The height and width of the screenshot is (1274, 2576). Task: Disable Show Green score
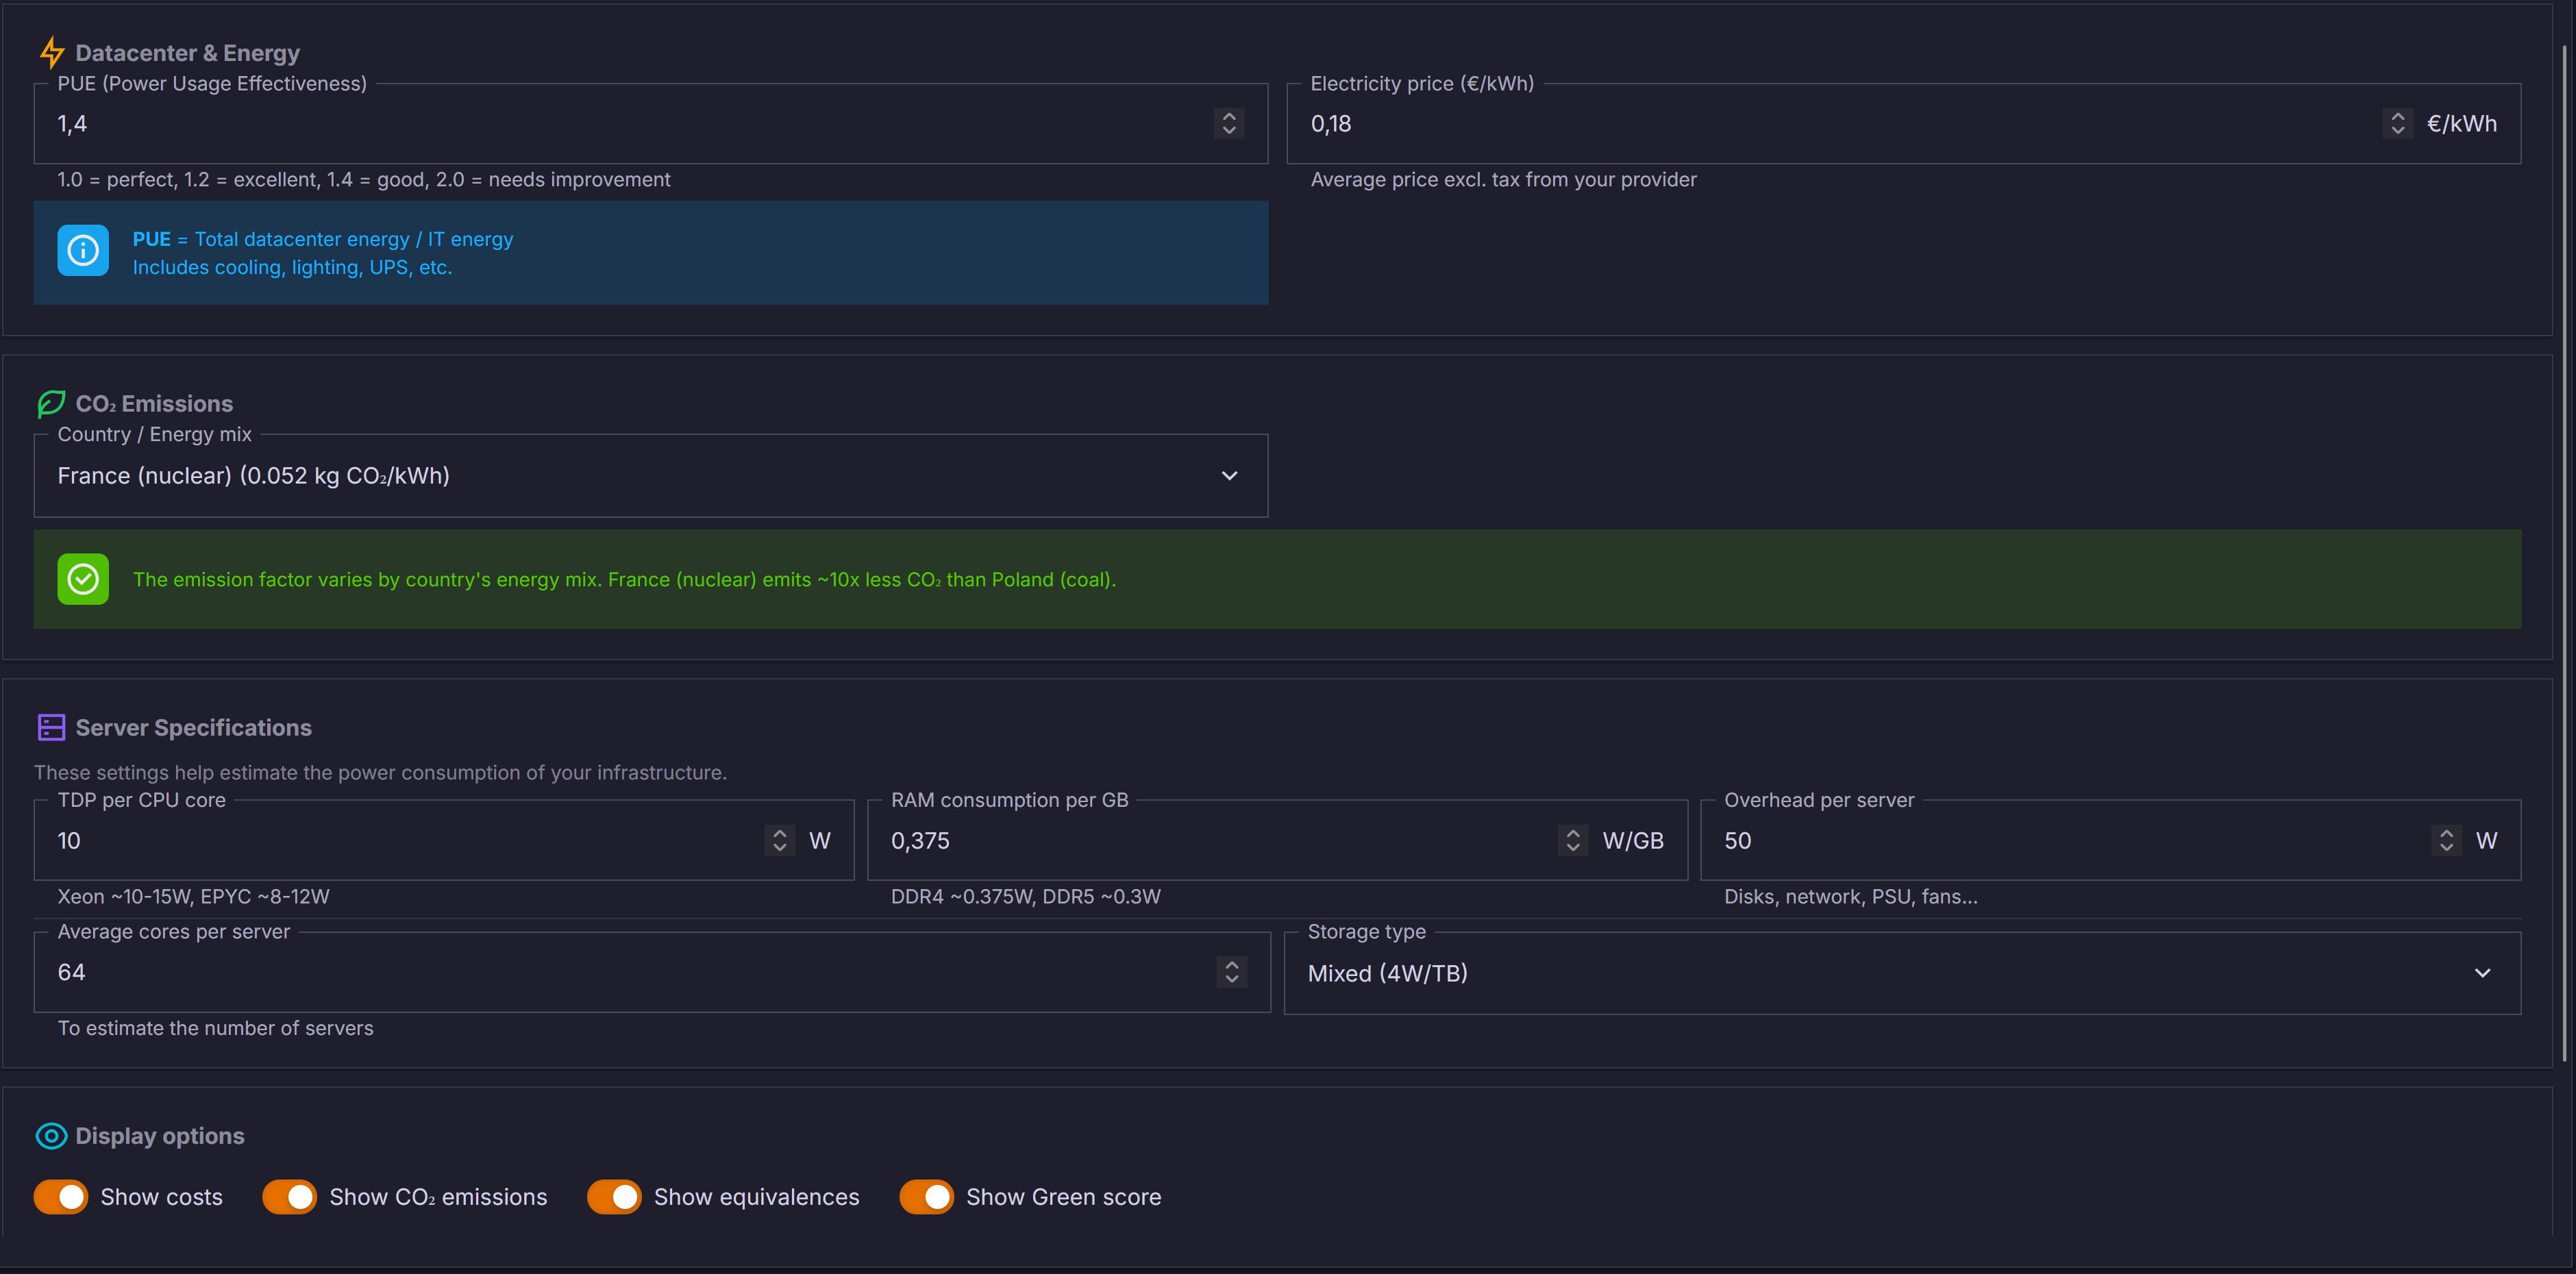tap(927, 1196)
